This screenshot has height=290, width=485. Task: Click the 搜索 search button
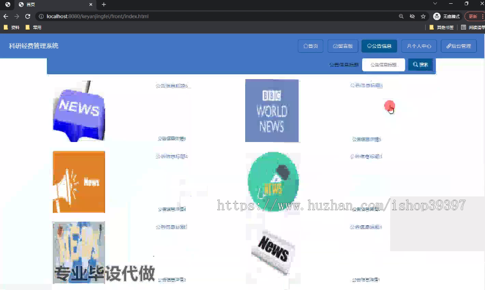[420, 65]
